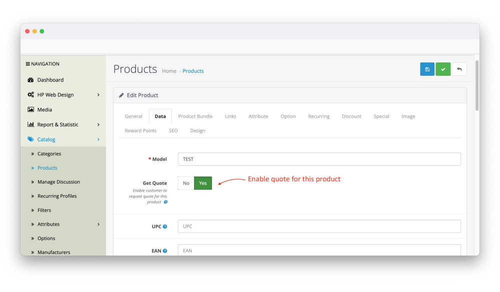
Task: Click the Media image icon in sidebar
Action: (x=30, y=110)
